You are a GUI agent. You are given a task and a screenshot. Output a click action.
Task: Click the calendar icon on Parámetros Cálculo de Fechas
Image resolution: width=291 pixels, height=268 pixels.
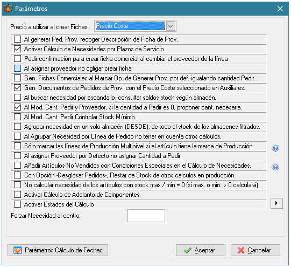[x=17, y=250]
